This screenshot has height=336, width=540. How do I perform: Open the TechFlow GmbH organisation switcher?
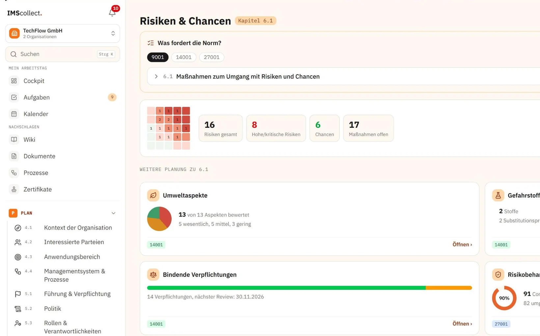pos(63,34)
